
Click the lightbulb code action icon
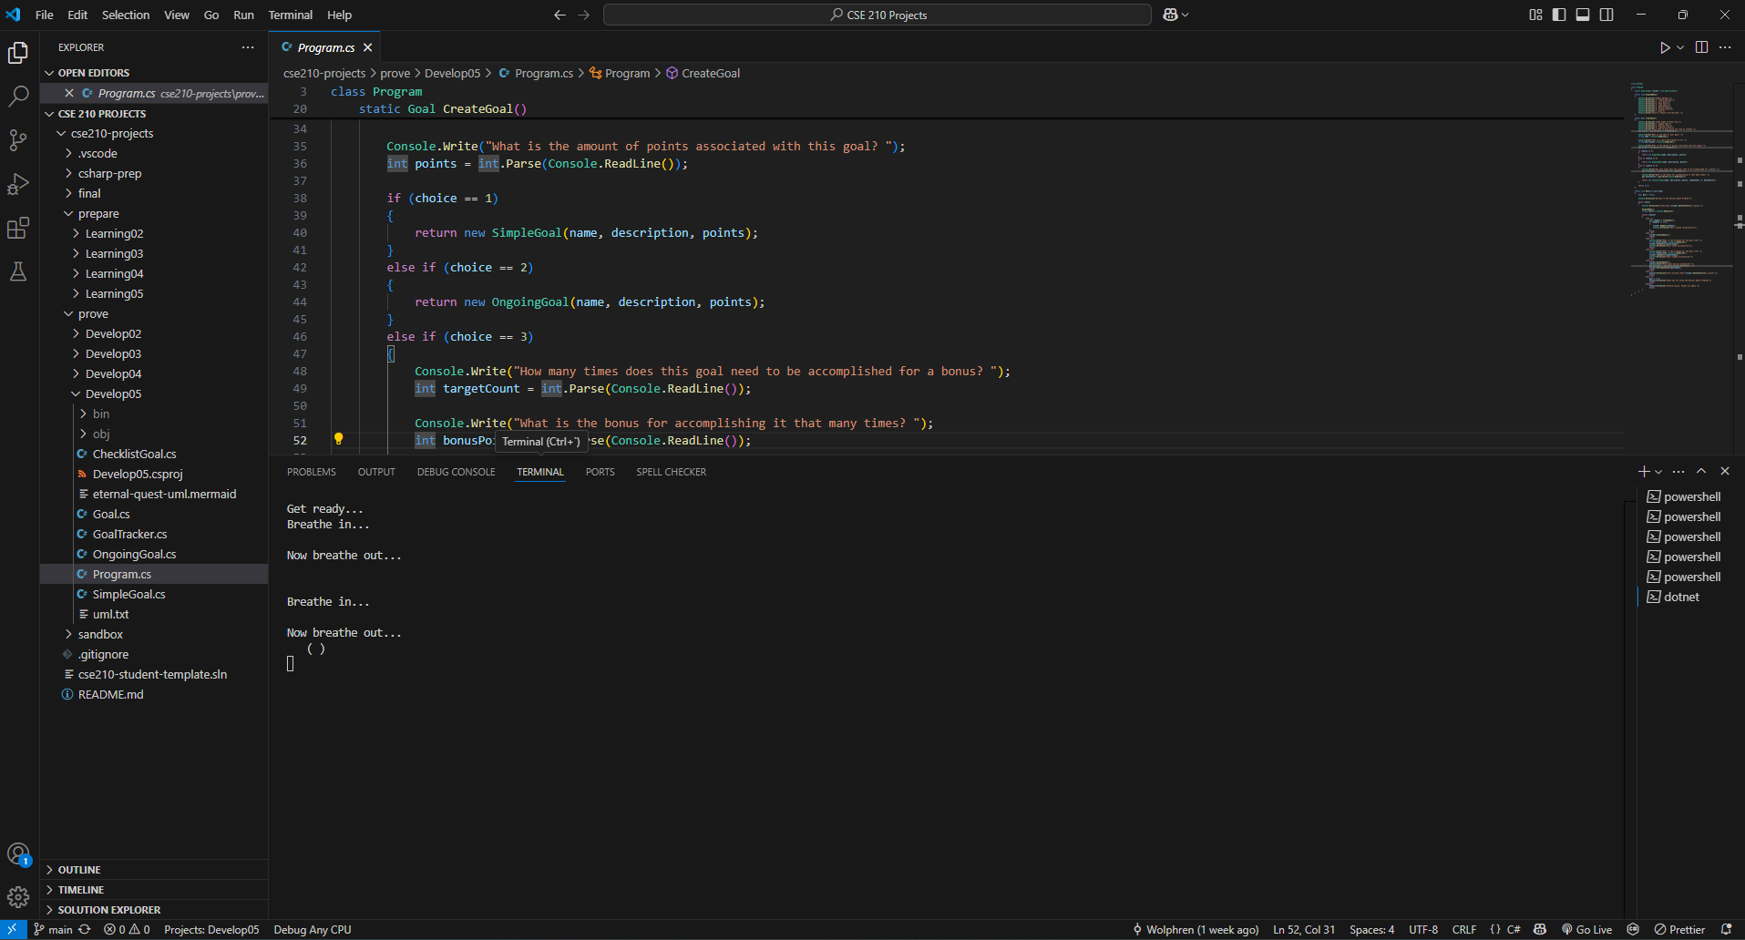338,439
